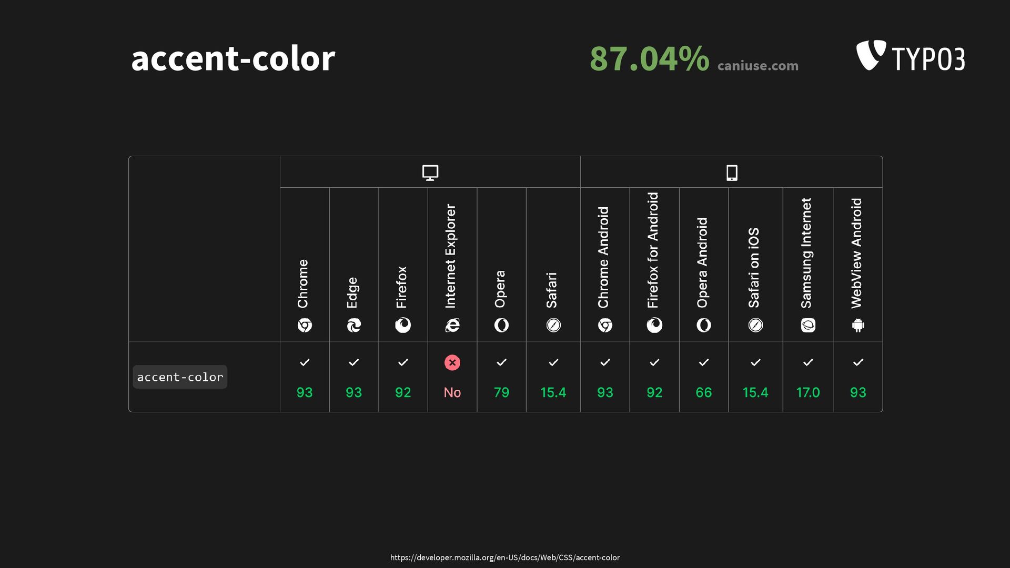Click the Firefox for Android column label

tap(653, 250)
